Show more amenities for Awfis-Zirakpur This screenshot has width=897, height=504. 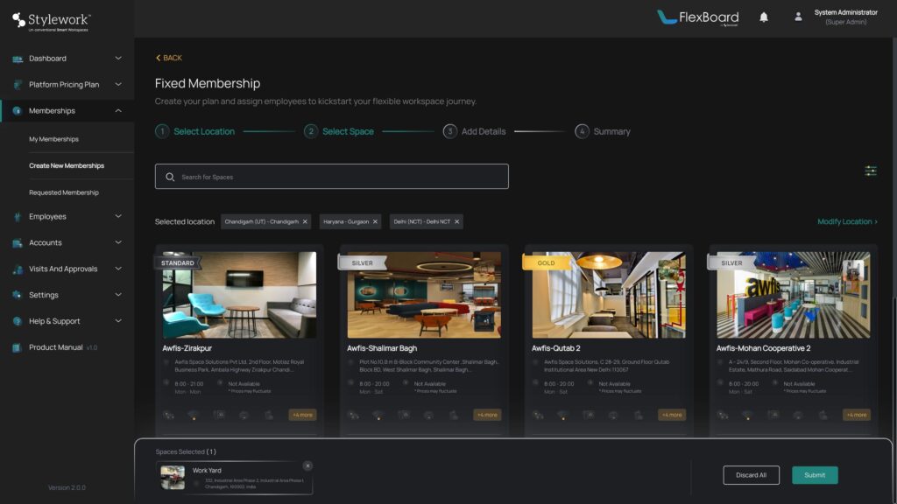[x=302, y=415]
